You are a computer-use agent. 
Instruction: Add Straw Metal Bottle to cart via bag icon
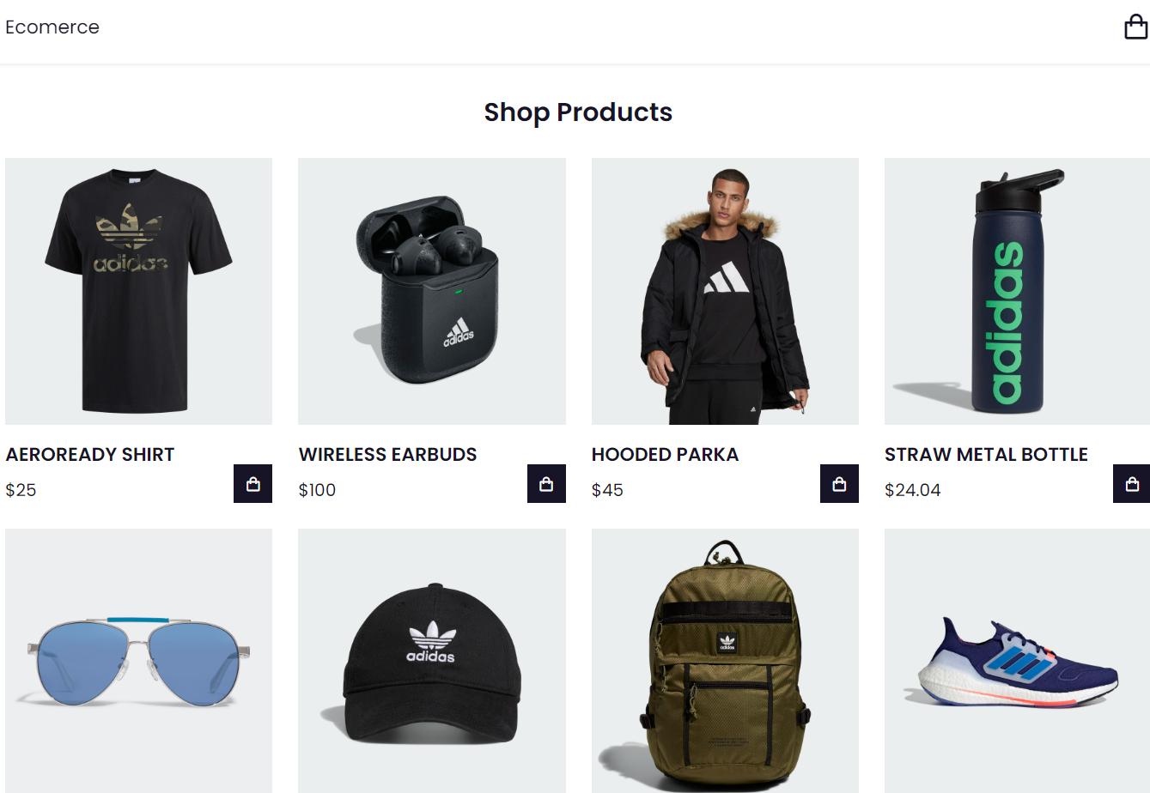click(1132, 483)
